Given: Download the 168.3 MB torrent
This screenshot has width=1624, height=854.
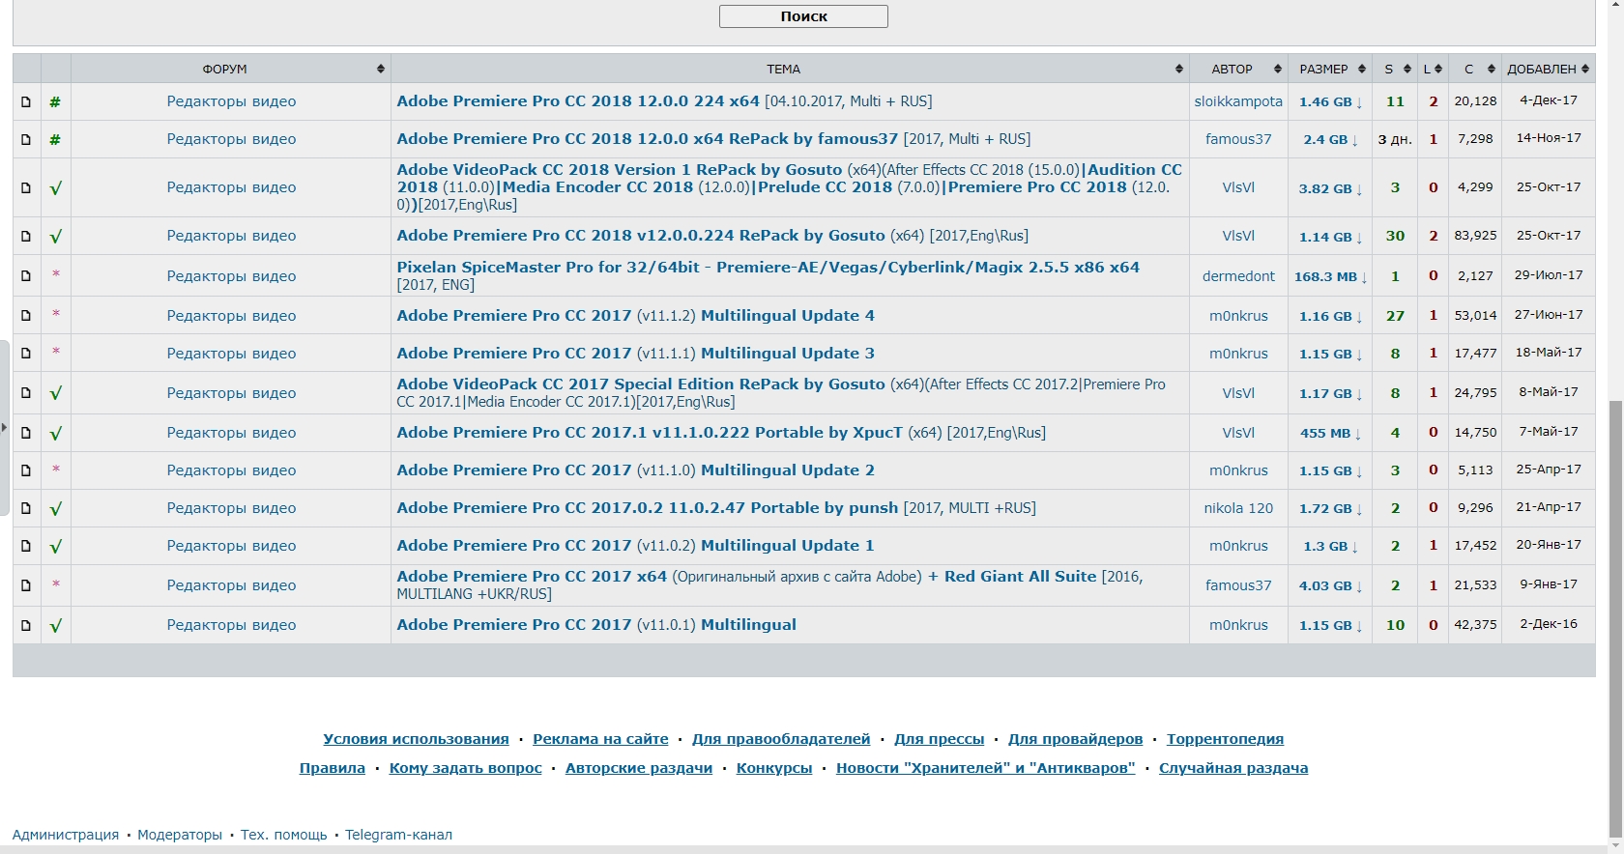Looking at the screenshot, I should (x=1330, y=276).
